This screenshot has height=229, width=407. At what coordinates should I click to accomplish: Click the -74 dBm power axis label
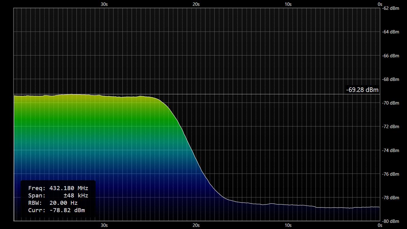[391, 150]
